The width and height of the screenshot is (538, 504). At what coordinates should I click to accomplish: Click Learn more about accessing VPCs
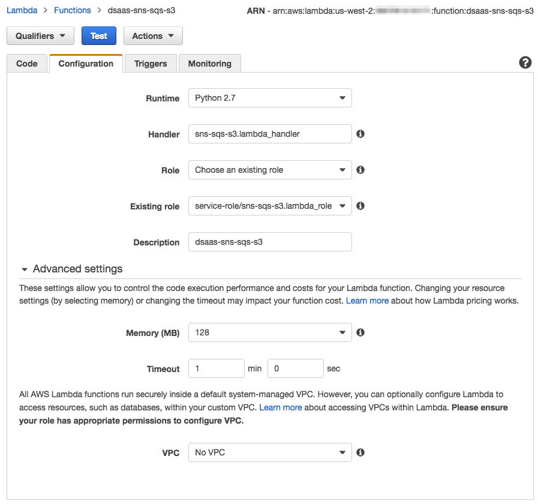coord(281,407)
